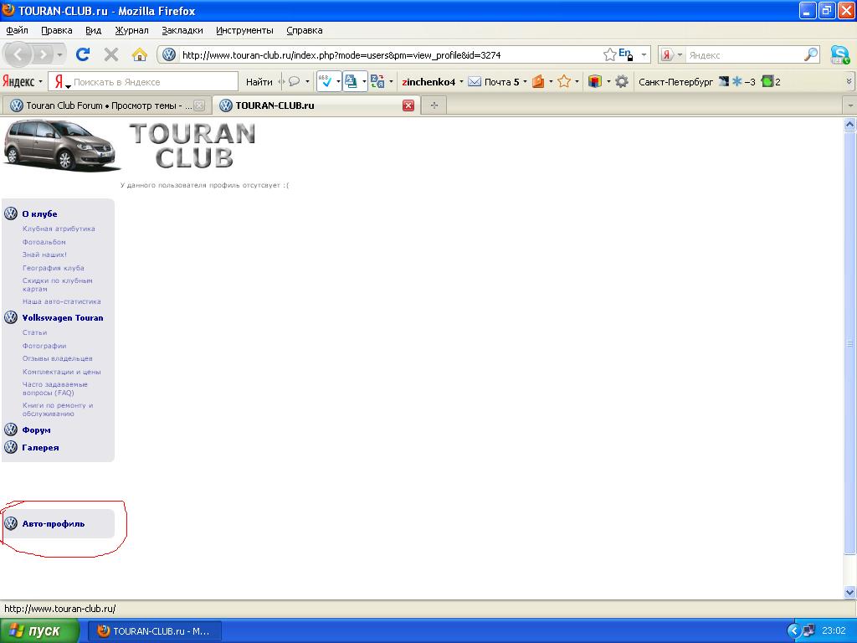The height and width of the screenshot is (643, 857).
Task: Expand the Почта mail dropdown arrow
Action: click(525, 82)
